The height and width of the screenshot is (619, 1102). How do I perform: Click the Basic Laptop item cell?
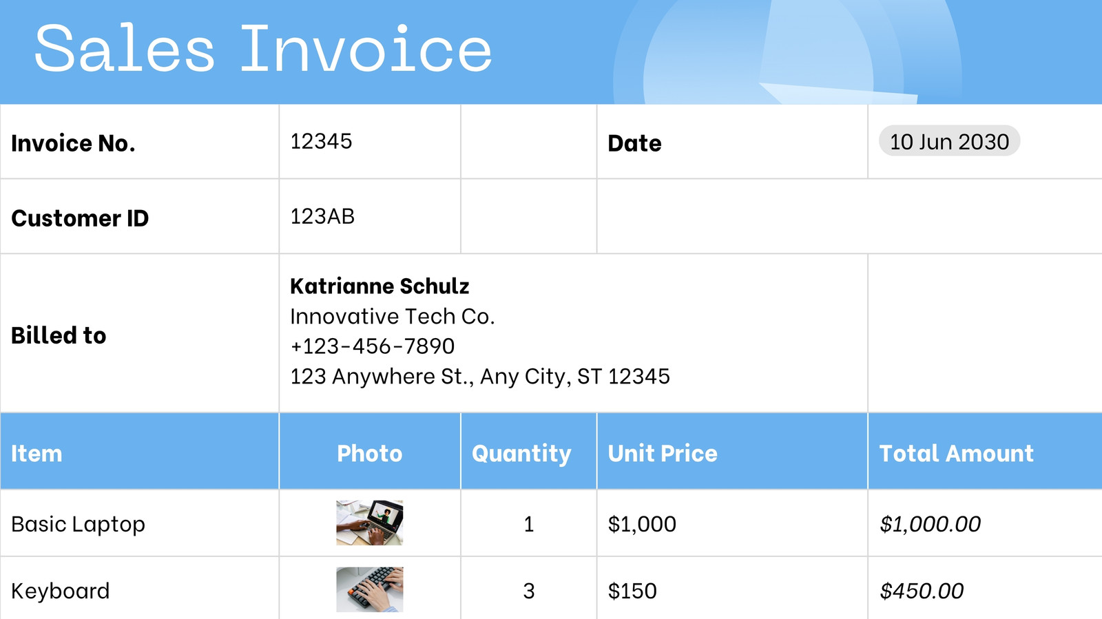tap(140, 523)
